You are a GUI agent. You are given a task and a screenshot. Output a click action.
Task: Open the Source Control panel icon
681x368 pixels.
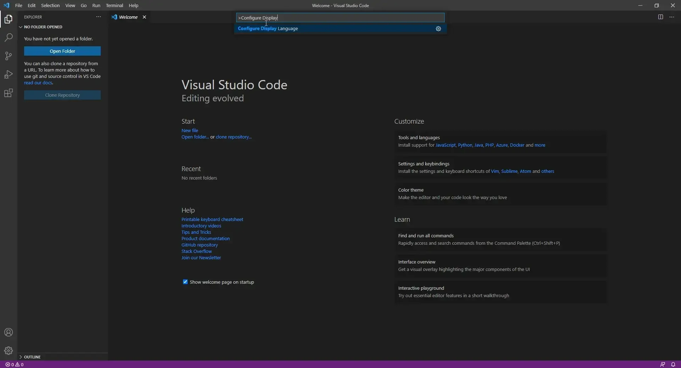click(8, 56)
